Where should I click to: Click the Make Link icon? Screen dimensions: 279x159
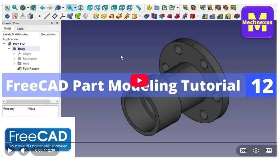coord(164,8)
